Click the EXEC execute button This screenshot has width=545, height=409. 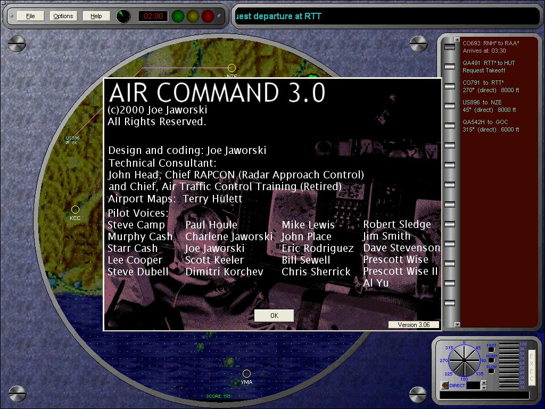[x=532, y=367]
